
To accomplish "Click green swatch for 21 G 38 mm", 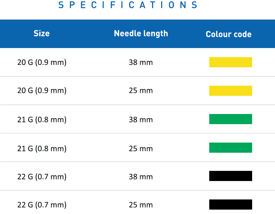I will [x=231, y=119].
